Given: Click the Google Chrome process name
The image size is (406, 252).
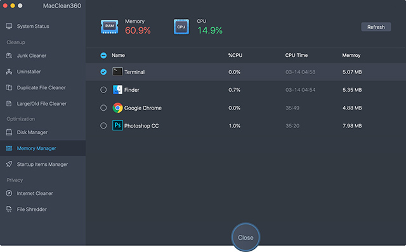Looking at the screenshot, I should click(143, 108).
